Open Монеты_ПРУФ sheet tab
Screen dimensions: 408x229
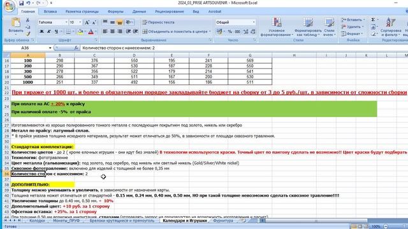pyautogui.click(x=66, y=221)
